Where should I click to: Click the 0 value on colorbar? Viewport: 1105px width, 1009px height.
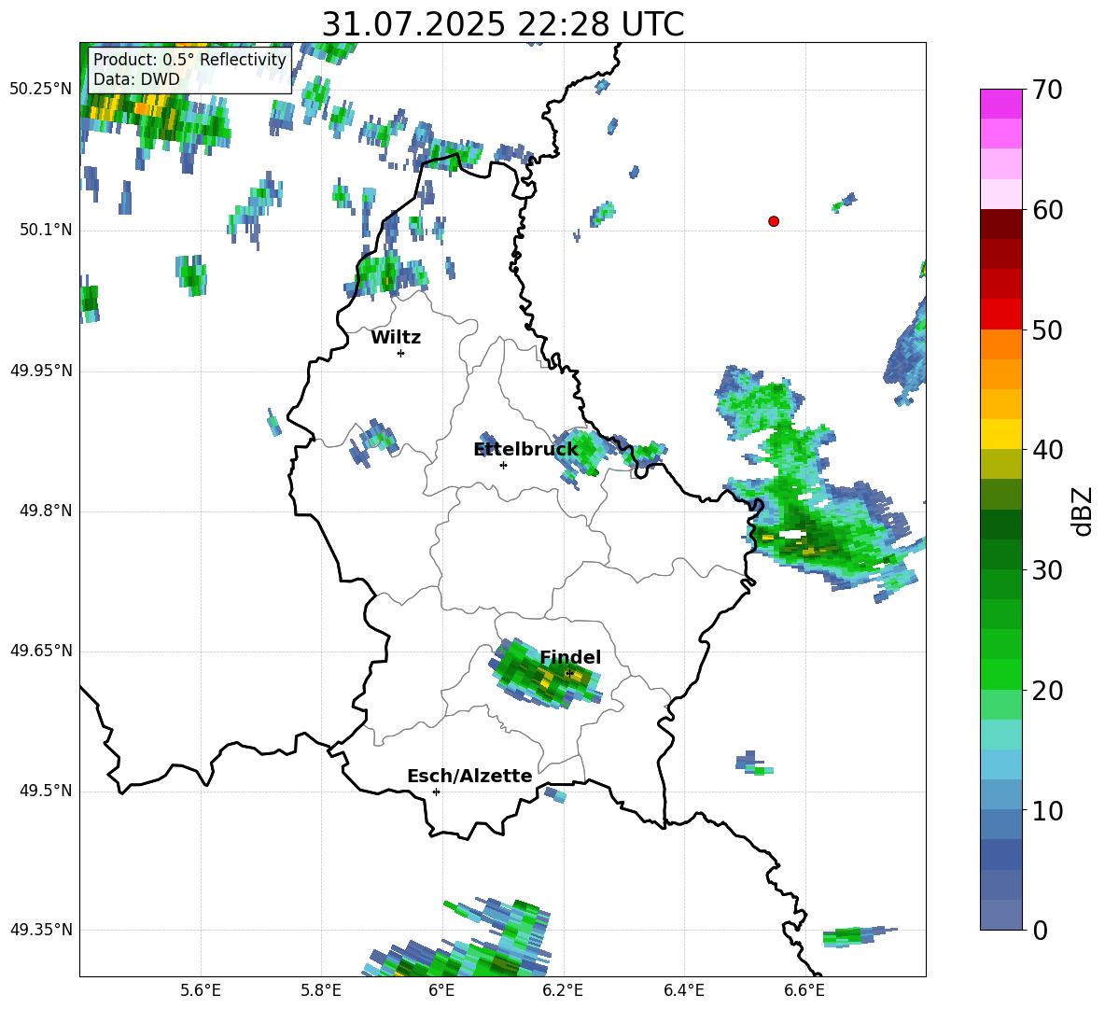coord(1041,930)
